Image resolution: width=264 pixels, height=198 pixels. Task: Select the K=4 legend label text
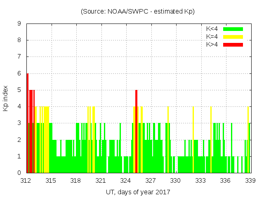[212, 37]
